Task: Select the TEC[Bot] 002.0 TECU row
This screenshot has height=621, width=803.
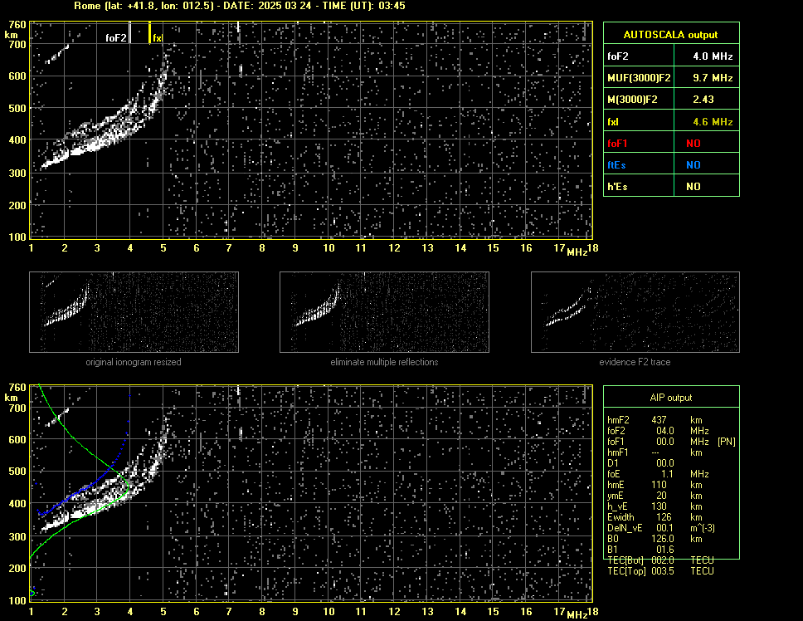Action: click(660, 560)
